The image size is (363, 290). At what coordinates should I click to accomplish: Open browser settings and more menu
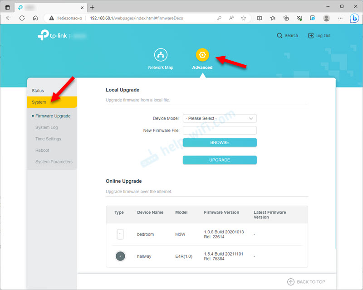pos(340,18)
